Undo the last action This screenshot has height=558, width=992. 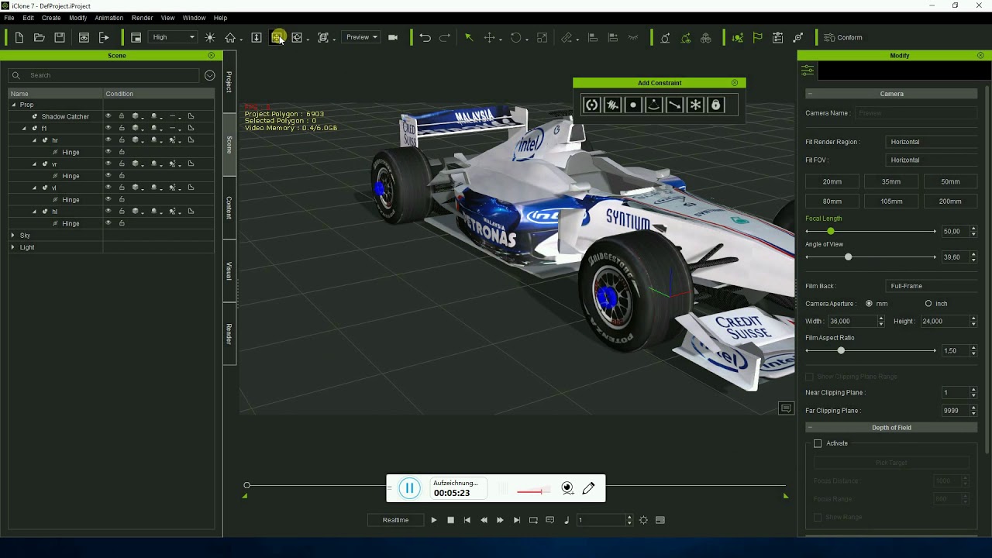coord(425,37)
